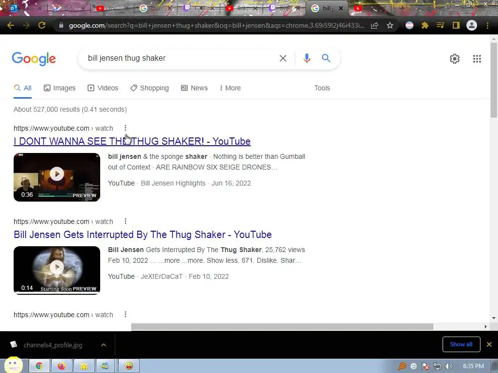The height and width of the screenshot is (373, 498).
Task: Expand channels4_profile.jpg download options
Action: click(104, 345)
